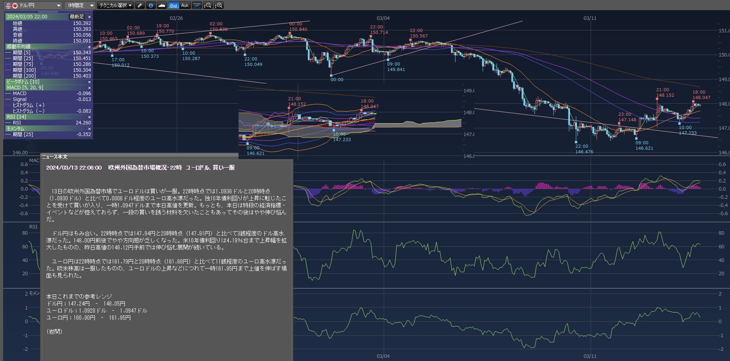Click the blue chart display settings icon
The height and width of the screenshot is (361, 730).
[197, 5]
